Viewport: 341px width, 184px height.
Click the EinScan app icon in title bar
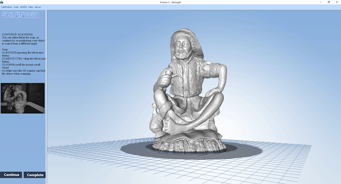2,2
